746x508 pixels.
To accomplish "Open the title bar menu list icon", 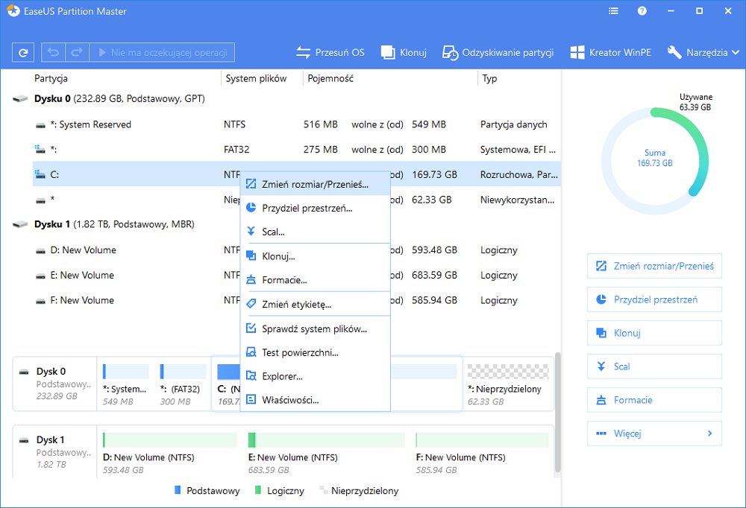I will click(614, 11).
